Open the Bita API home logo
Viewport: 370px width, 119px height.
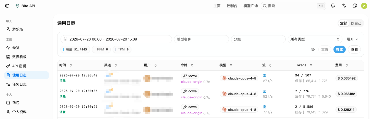pyautogui.click(x=25, y=6)
